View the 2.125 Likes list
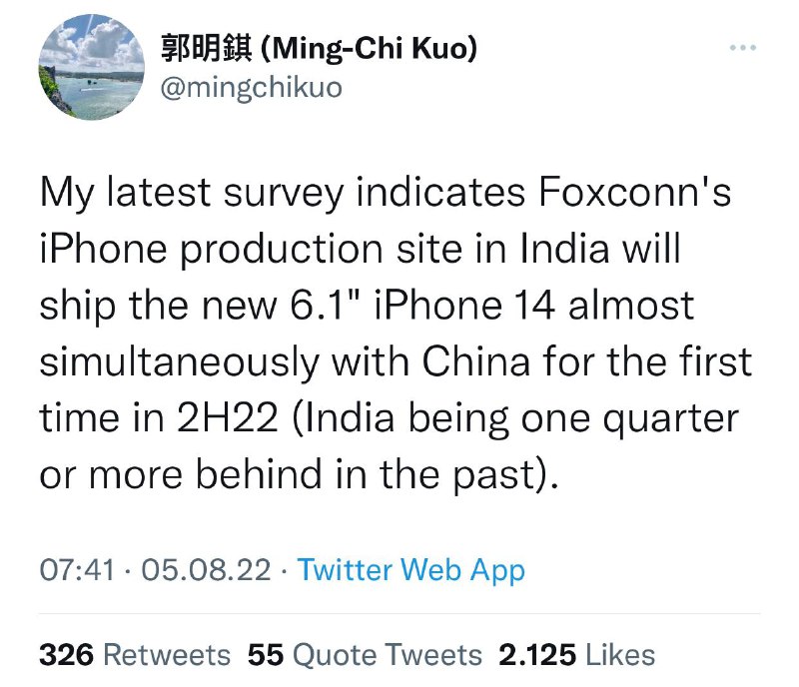The image size is (799, 687). point(577,654)
